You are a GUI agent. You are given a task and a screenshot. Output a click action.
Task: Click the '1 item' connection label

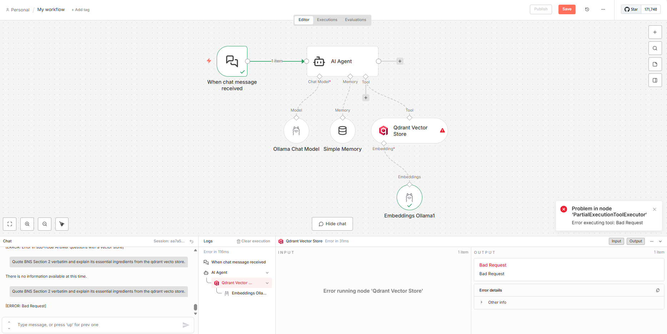[277, 61]
